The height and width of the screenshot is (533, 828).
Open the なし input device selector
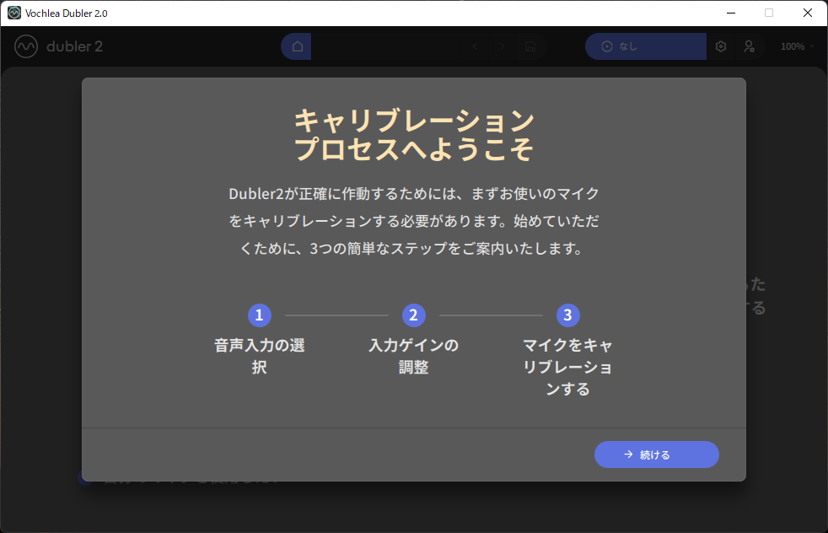(x=646, y=46)
